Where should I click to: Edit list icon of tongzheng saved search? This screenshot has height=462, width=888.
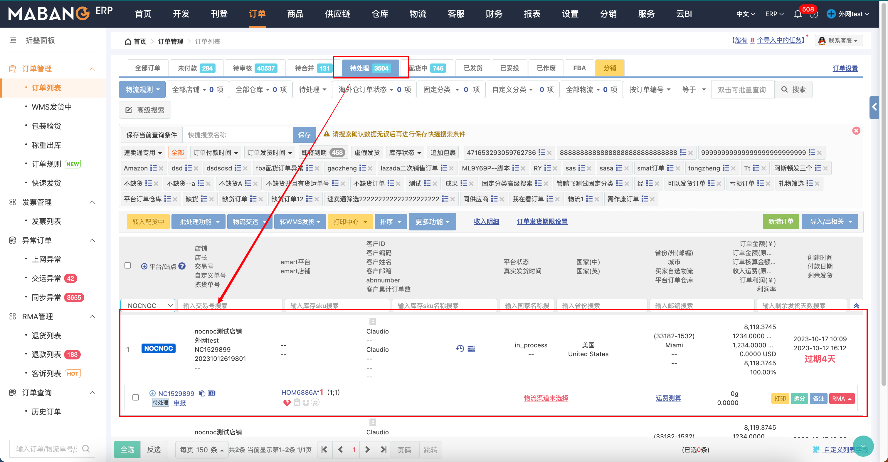click(726, 168)
